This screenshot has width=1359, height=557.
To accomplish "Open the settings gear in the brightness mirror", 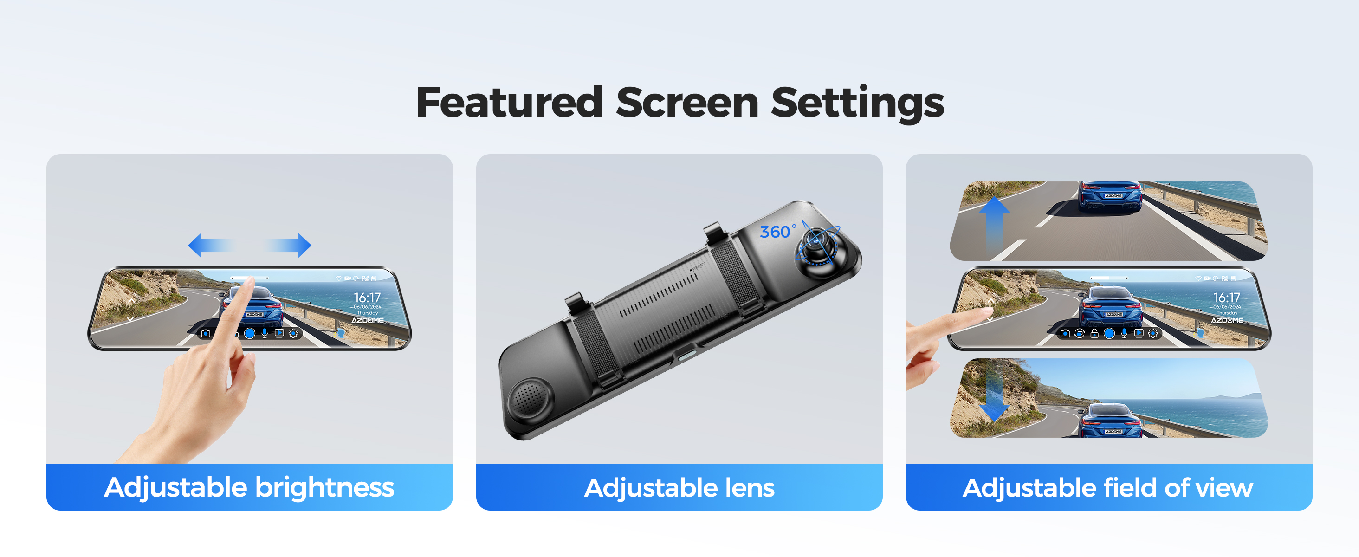I will pyautogui.click(x=293, y=333).
